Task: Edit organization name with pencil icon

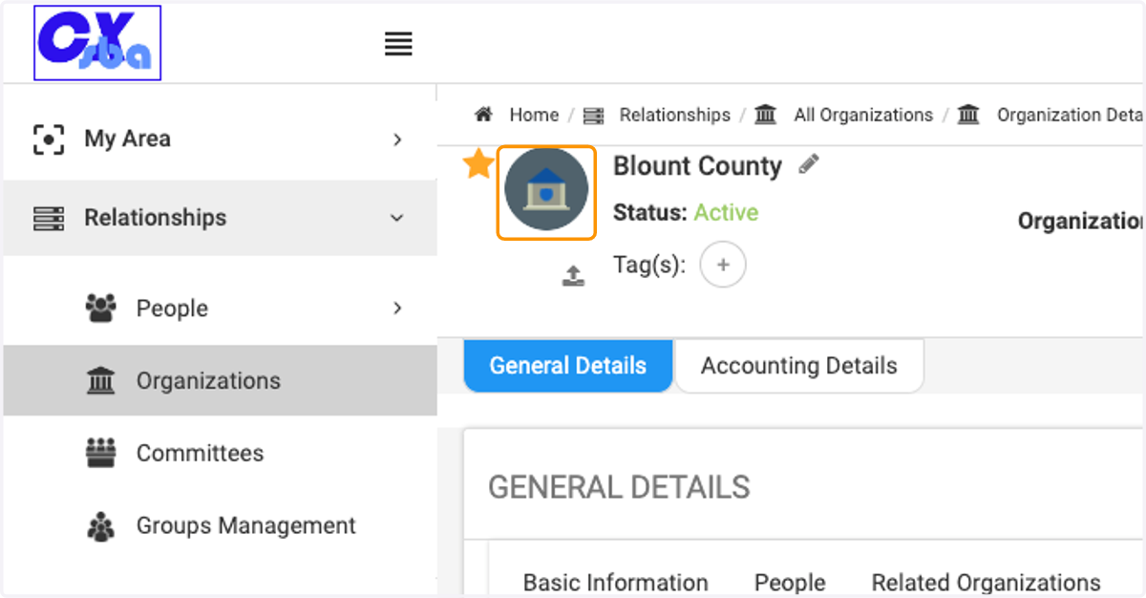Action: point(809,164)
